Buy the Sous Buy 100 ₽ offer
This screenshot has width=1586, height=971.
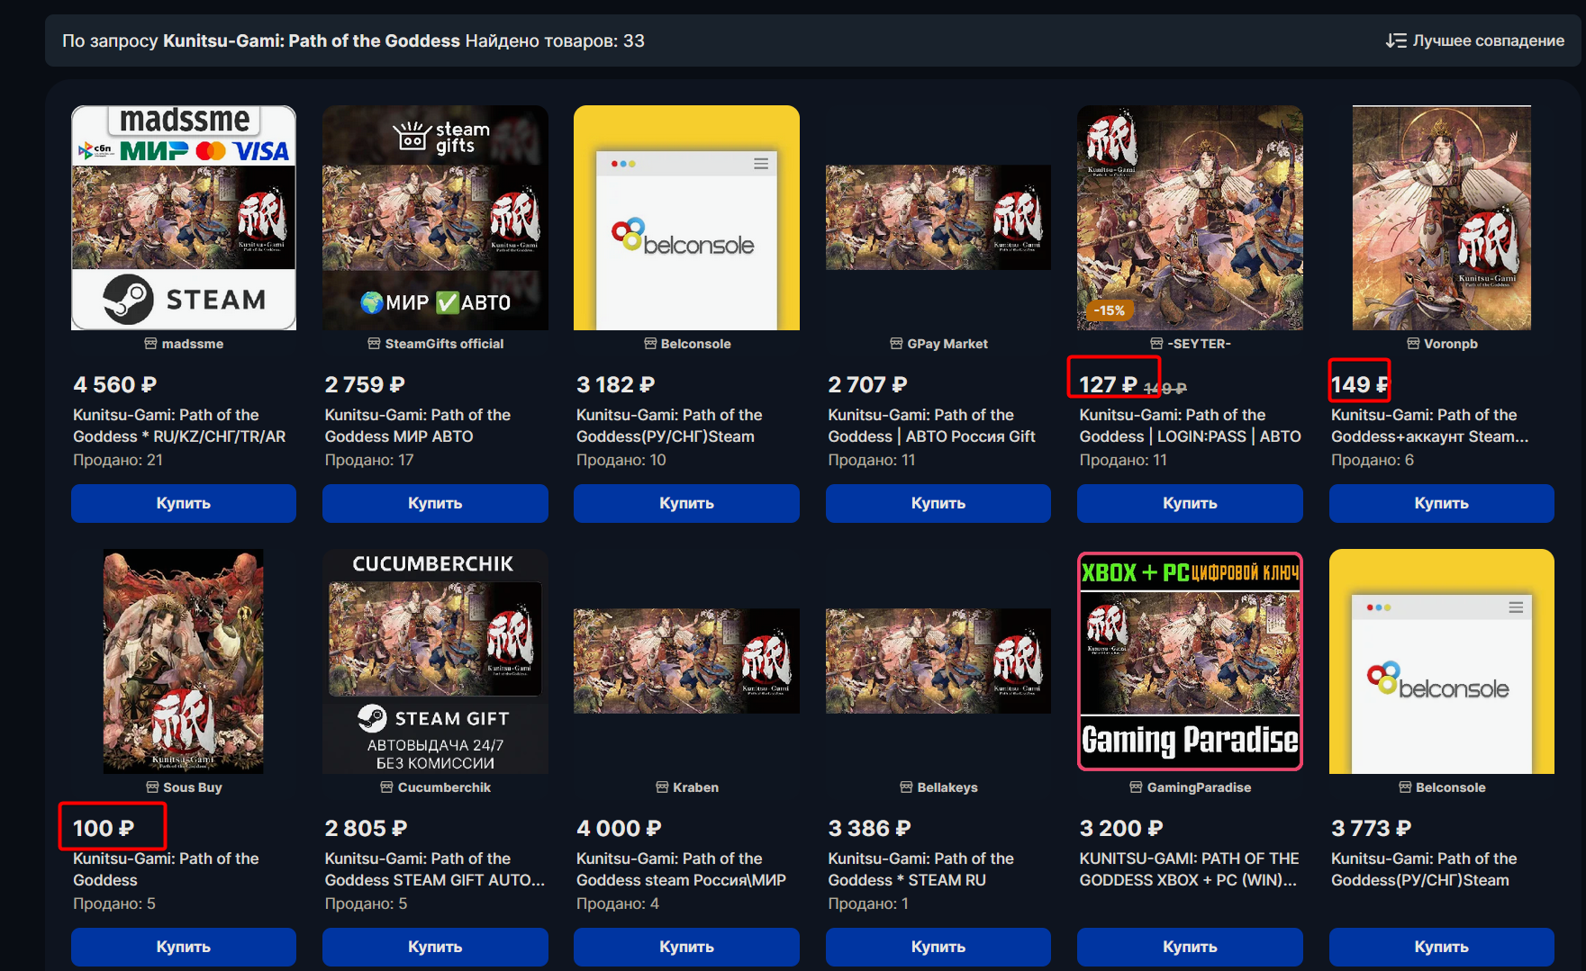tap(184, 947)
